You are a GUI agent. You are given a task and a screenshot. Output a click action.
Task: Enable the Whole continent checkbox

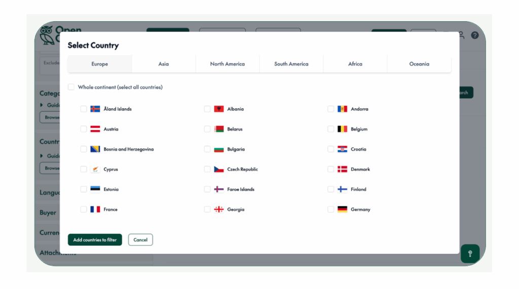[x=71, y=87]
